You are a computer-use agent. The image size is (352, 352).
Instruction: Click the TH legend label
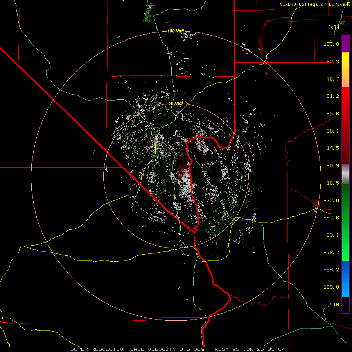(336, 305)
